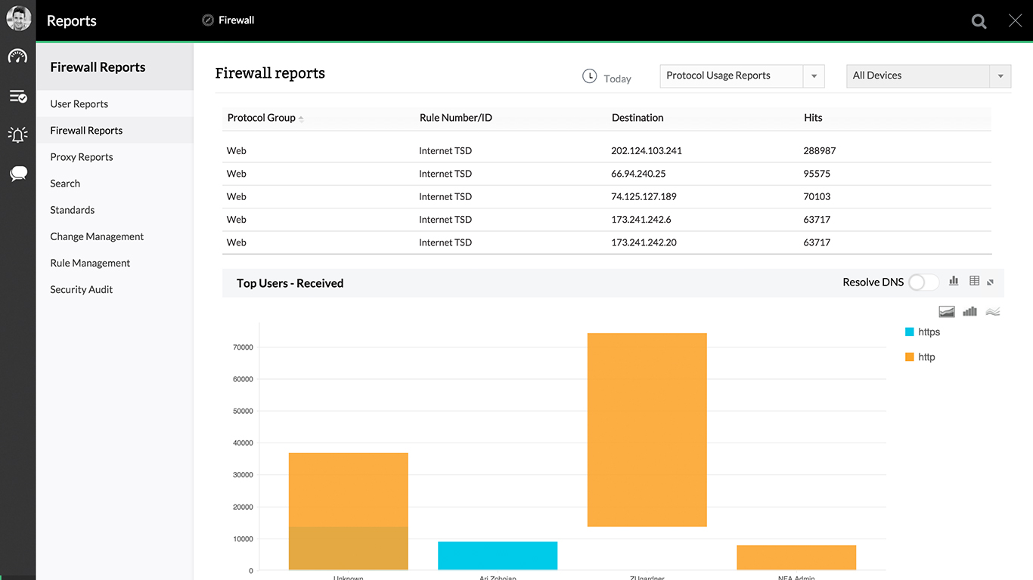Viewport: 1033px width, 580px height.
Task: Click the hits value 95575
Action: pos(817,174)
